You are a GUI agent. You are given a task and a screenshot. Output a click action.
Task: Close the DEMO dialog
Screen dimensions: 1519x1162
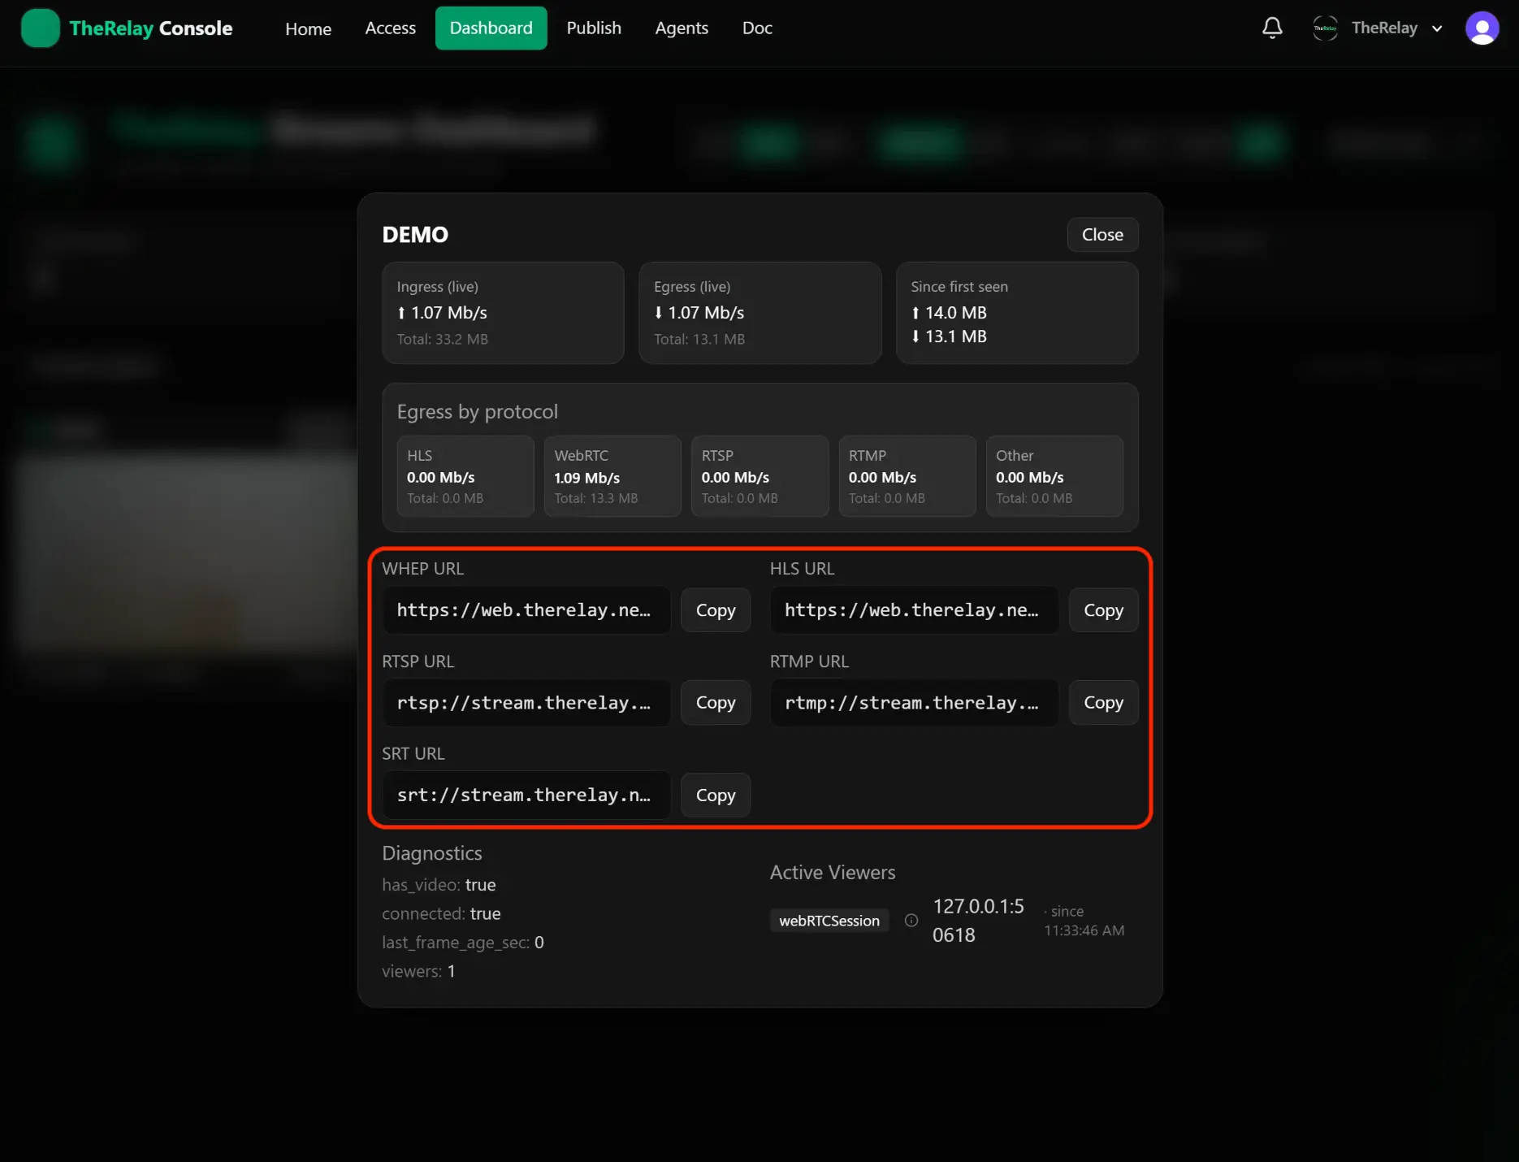[1102, 235]
